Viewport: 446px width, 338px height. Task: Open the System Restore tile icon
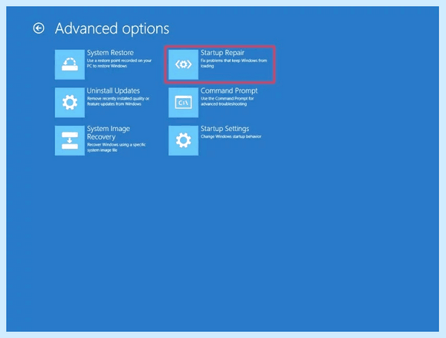click(x=70, y=65)
